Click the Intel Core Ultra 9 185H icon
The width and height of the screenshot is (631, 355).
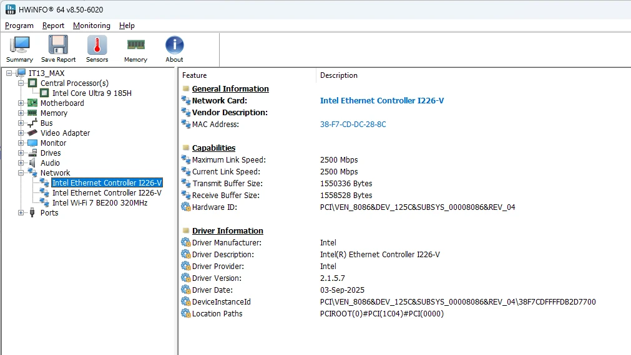(44, 93)
